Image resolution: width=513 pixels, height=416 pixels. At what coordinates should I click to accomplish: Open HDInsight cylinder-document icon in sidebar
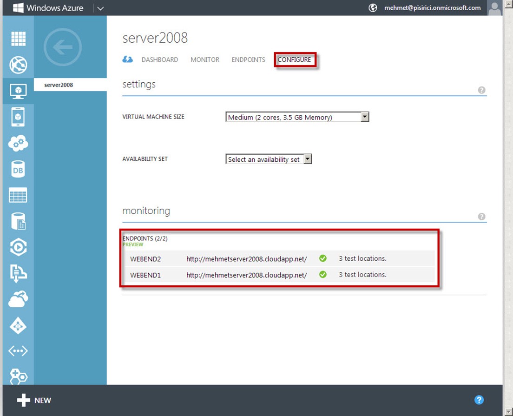(18, 221)
